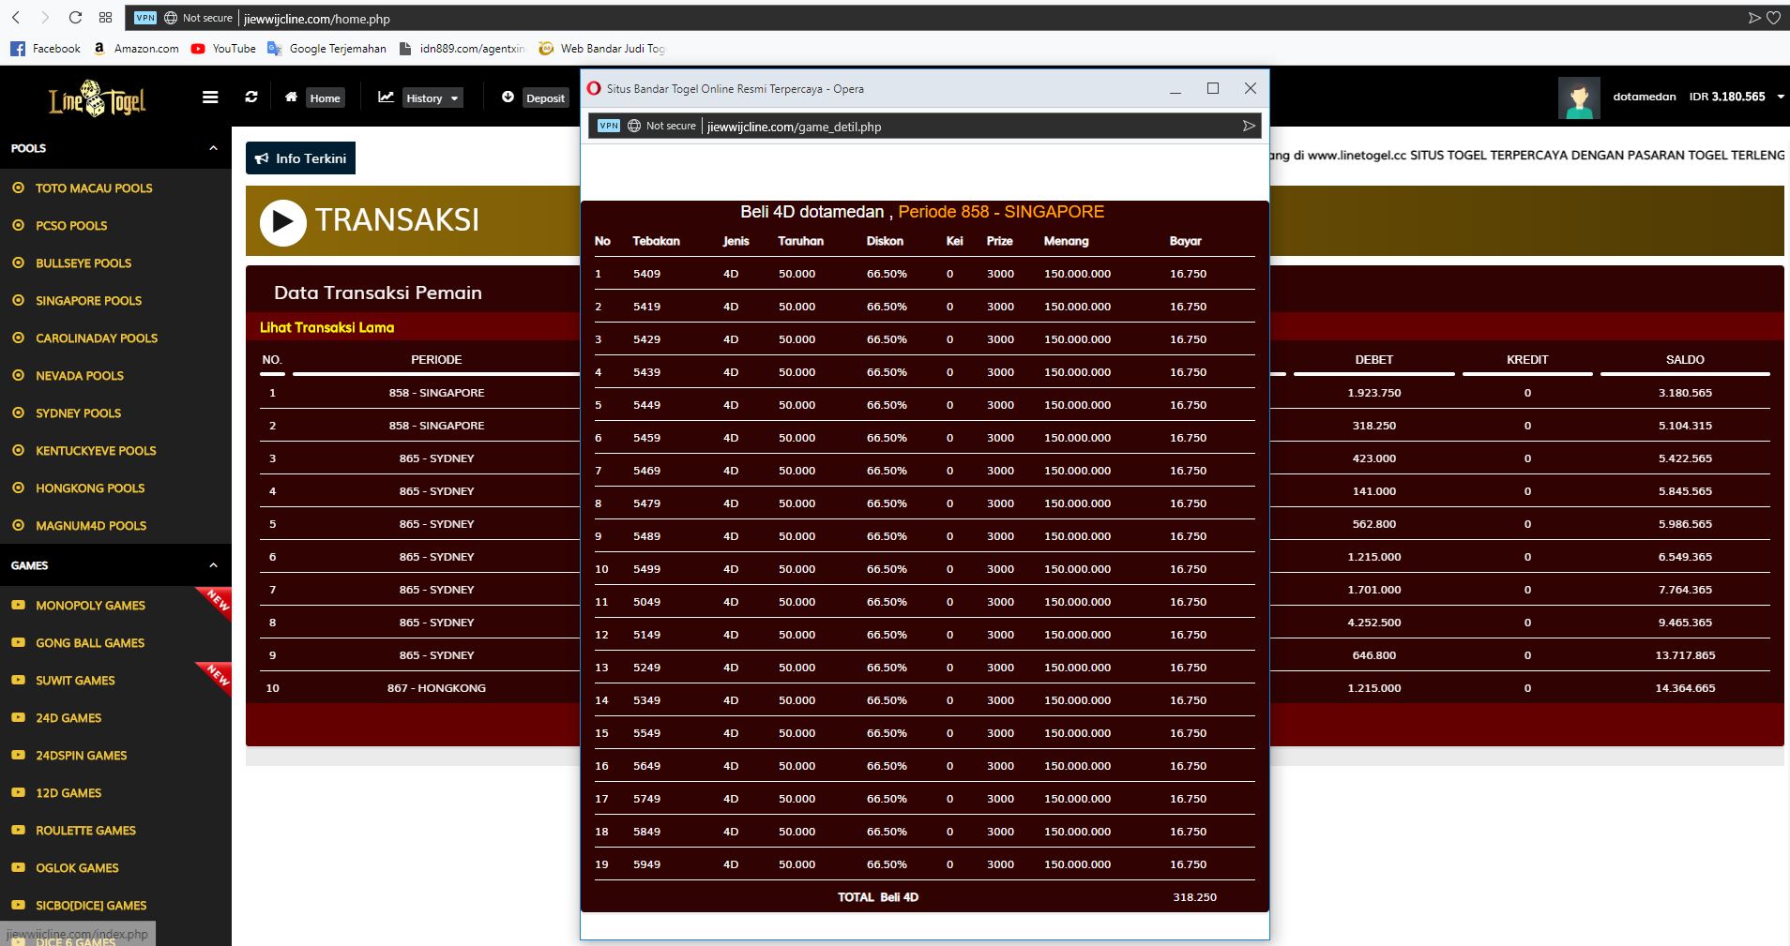Toggle the VPN badge in the popup window
1790x946 pixels.
609,126
